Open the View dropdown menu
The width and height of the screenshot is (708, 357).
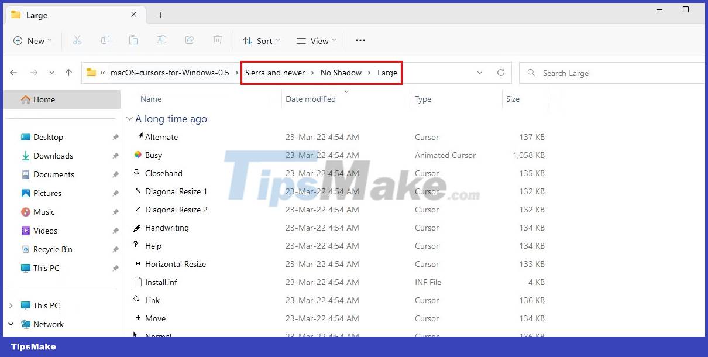[316, 40]
